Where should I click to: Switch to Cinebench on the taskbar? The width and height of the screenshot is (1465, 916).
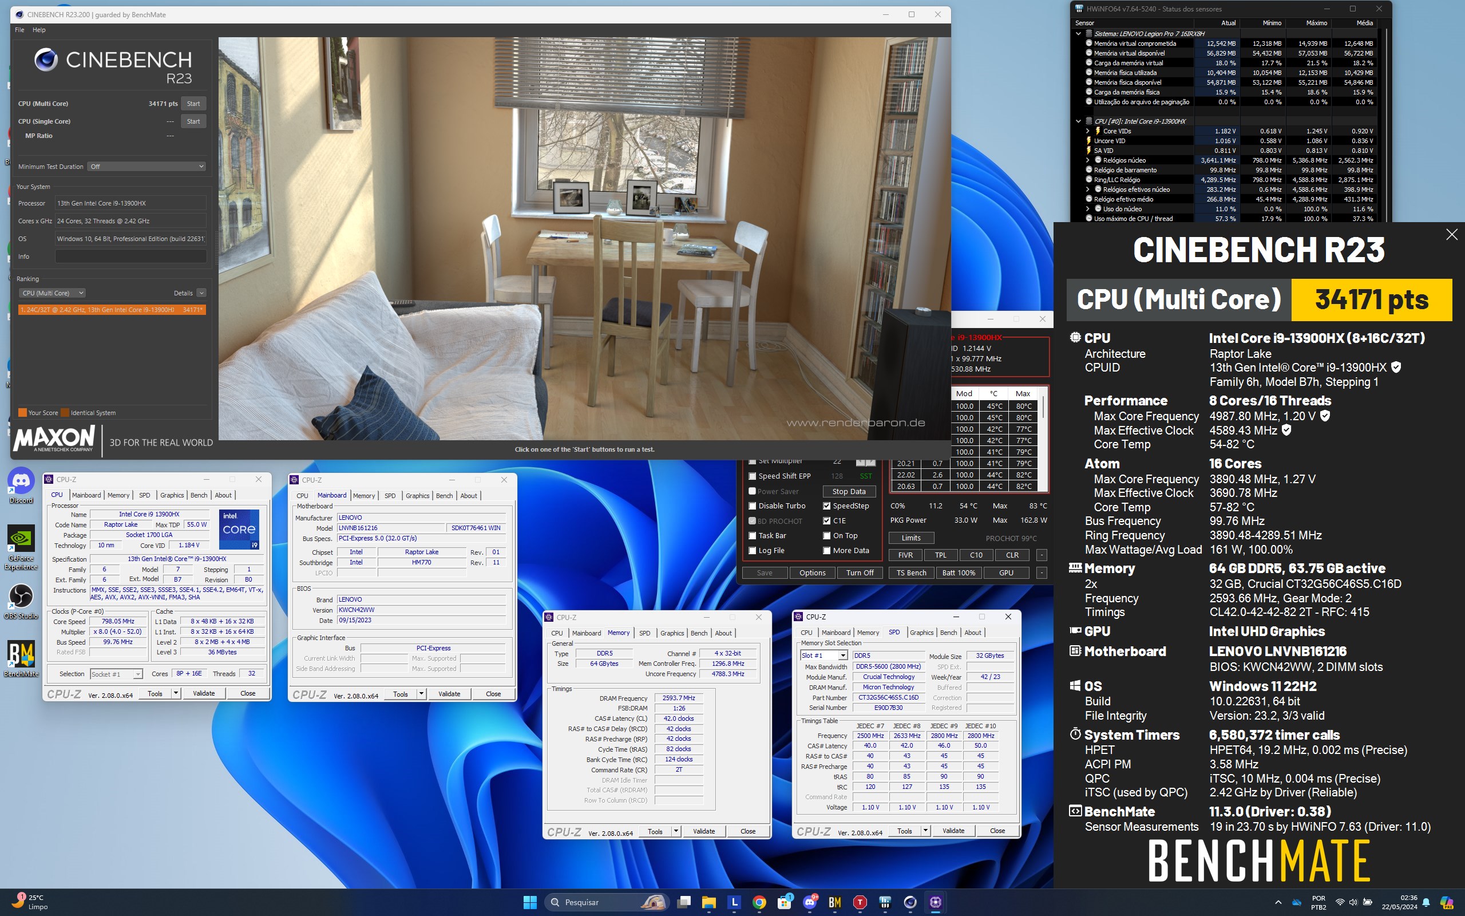[910, 902]
